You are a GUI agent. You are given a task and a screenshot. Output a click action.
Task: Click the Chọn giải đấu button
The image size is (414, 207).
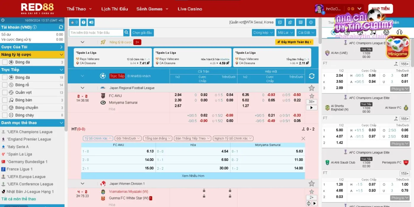pos(142,33)
